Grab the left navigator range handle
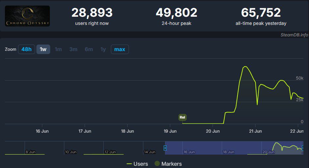Viewport: 309px width, 168px height. (165, 148)
